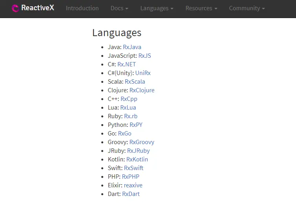Click the Languages page heading
The height and width of the screenshot is (205, 296).
(117, 33)
